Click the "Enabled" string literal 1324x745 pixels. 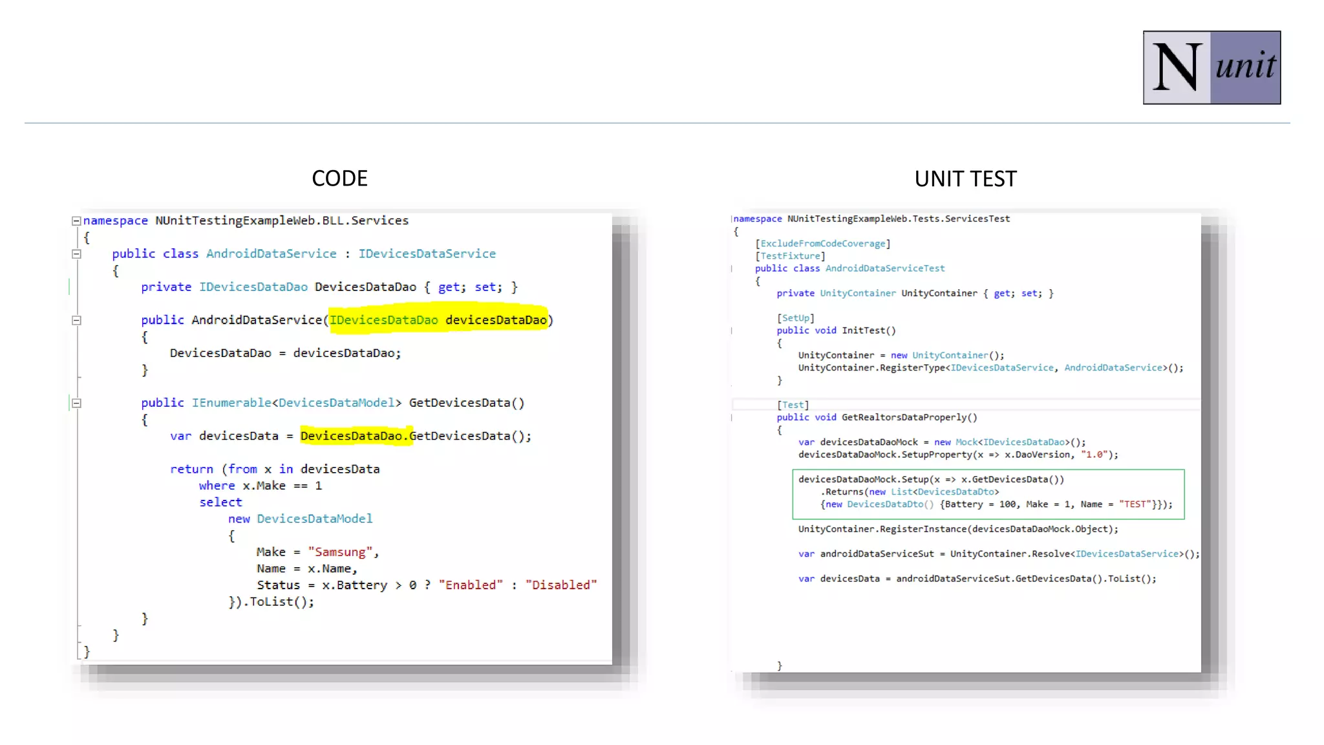point(471,585)
